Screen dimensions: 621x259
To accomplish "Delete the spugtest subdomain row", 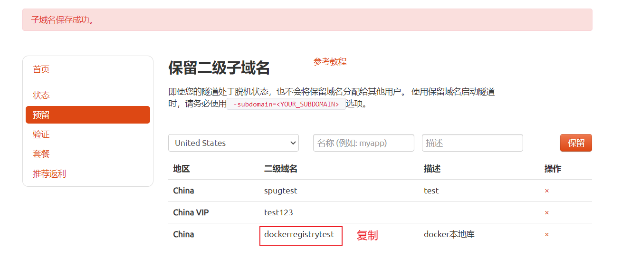I will tap(547, 191).
